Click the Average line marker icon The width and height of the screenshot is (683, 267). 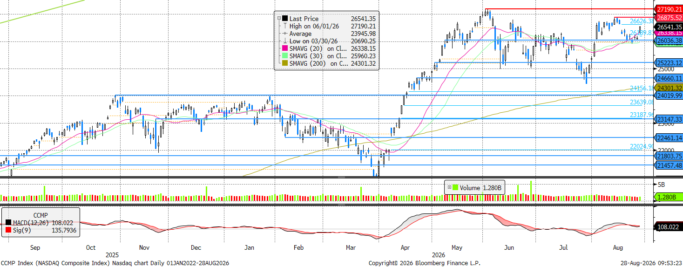[285, 34]
